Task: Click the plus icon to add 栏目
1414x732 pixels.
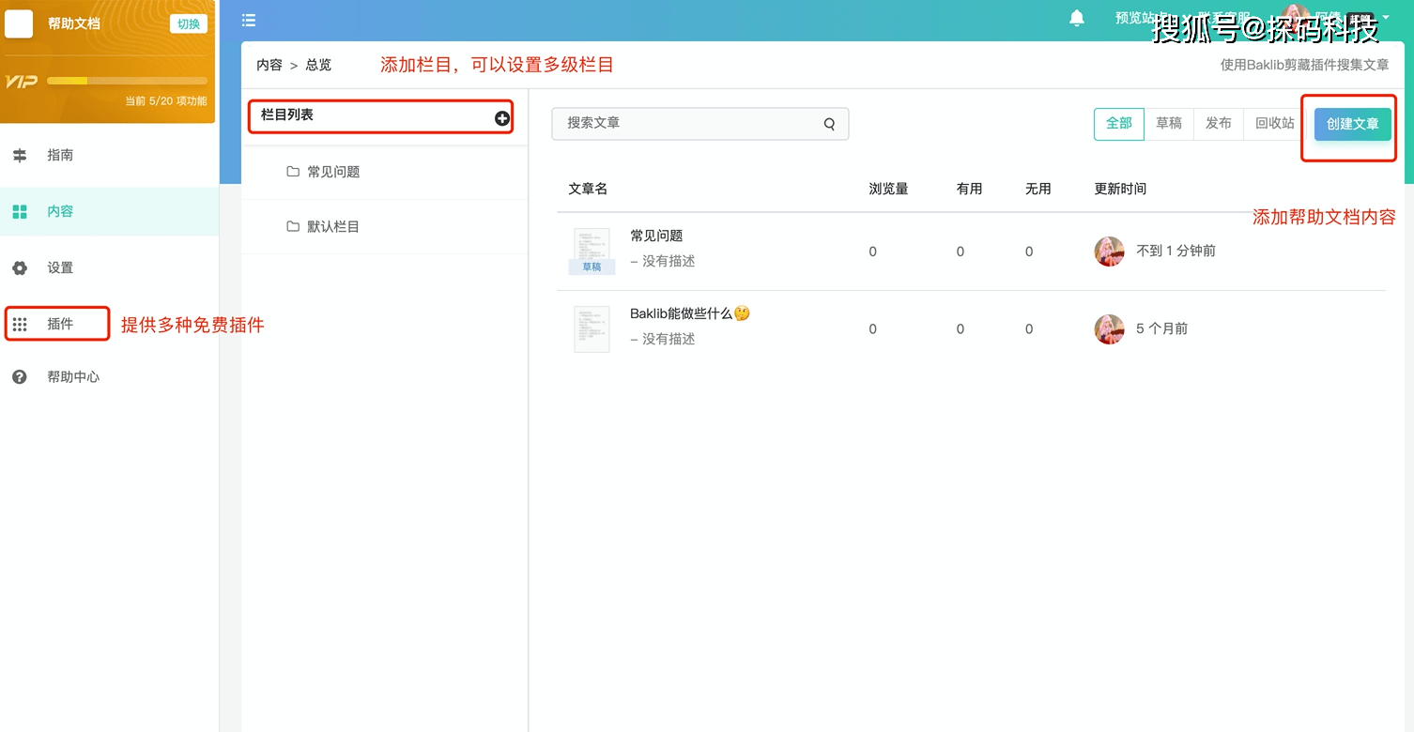Action: pyautogui.click(x=502, y=118)
